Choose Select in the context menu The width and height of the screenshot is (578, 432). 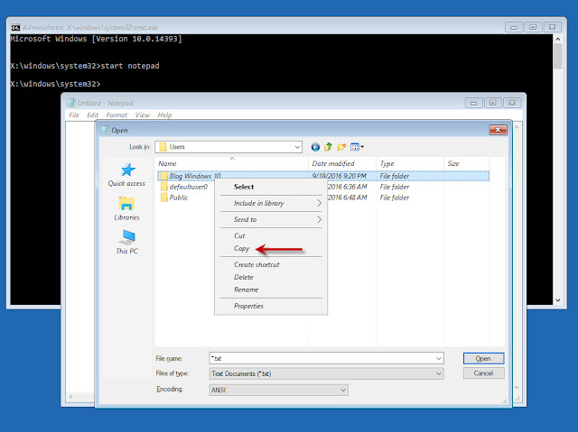click(244, 187)
